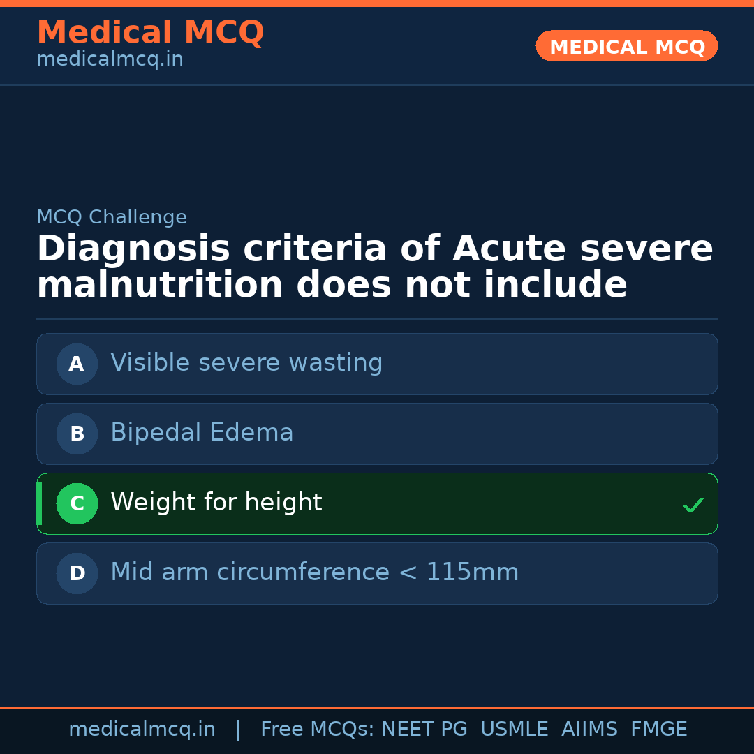Click the acute severe malnutrition question text
The height and width of the screenshot is (754, 754).
(x=374, y=267)
